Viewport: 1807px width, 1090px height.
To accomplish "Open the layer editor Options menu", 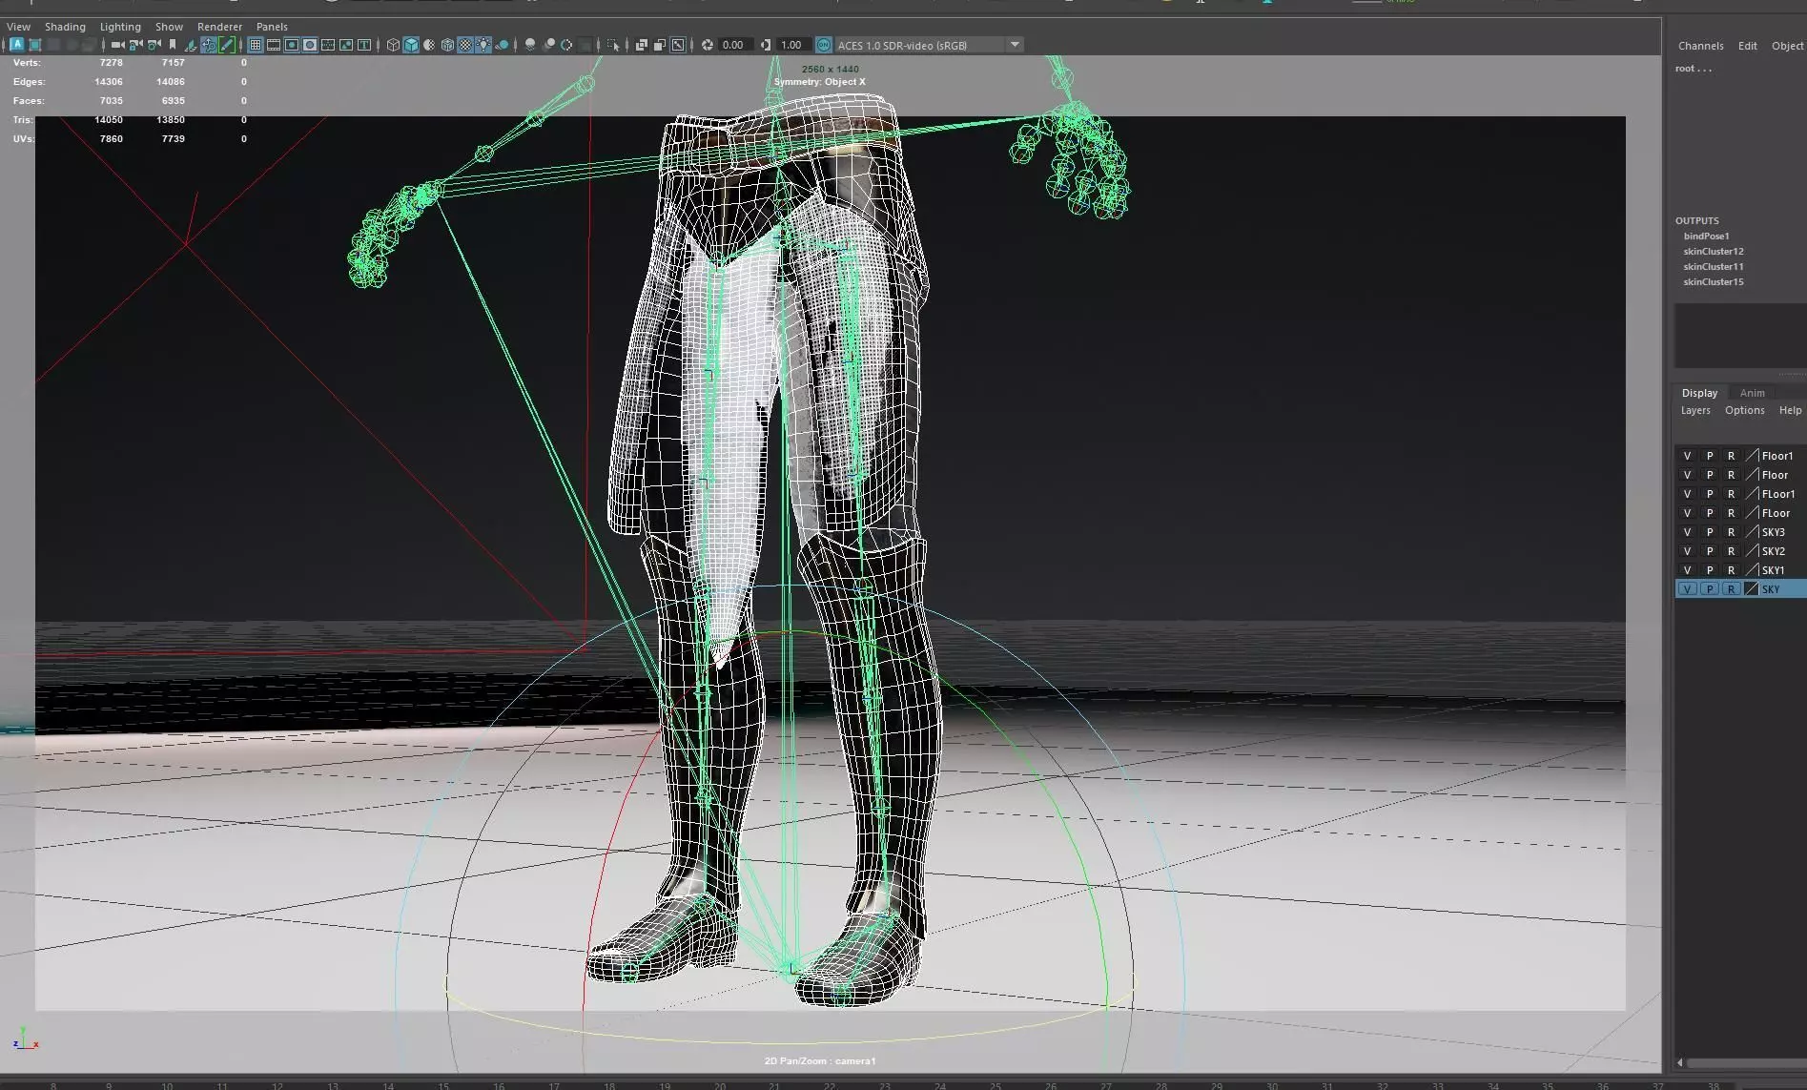I will (1744, 410).
